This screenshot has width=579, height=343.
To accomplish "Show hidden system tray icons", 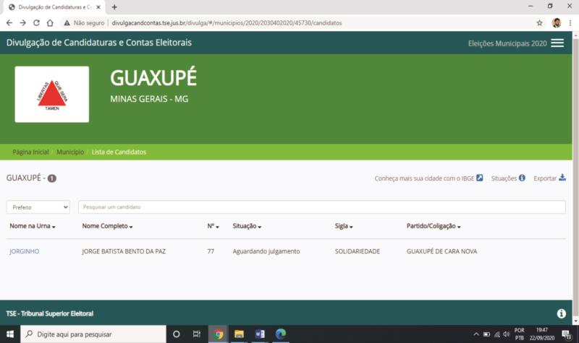I will 476,334.
